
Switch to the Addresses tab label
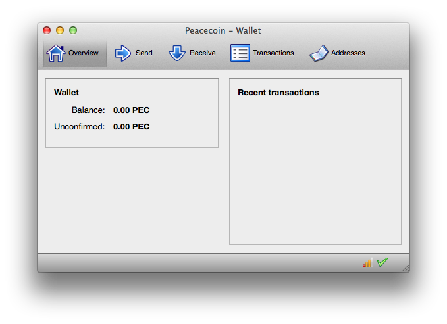click(x=348, y=53)
